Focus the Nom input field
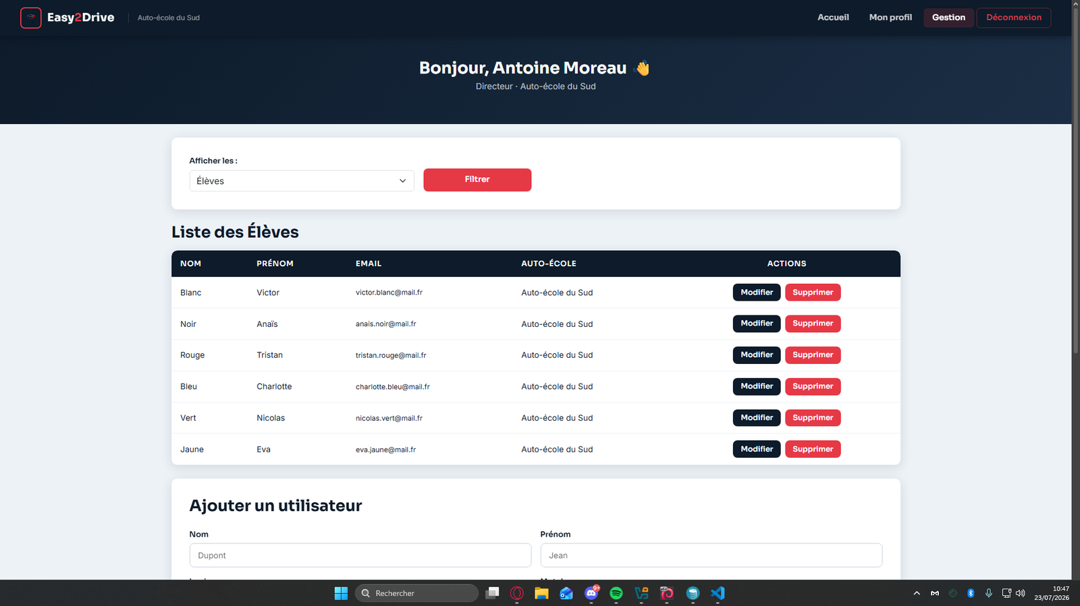Viewport: 1080px width, 606px height. click(x=360, y=555)
